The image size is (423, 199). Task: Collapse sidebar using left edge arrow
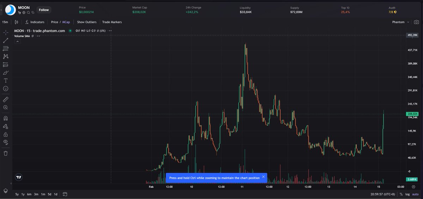click(x=1, y=10)
